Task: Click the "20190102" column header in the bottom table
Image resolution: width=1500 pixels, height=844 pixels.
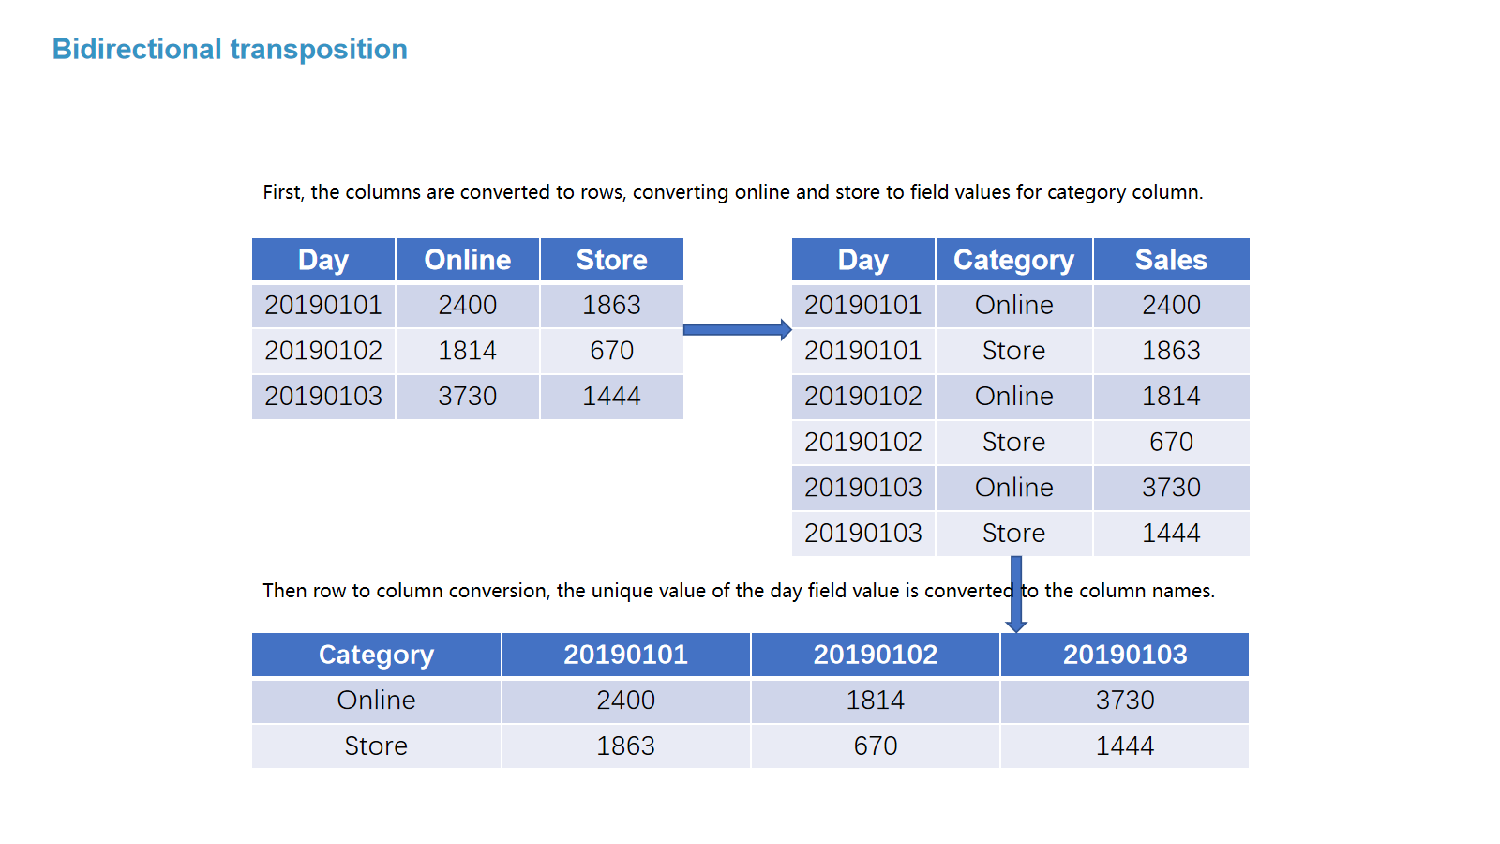Action: coord(875,655)
